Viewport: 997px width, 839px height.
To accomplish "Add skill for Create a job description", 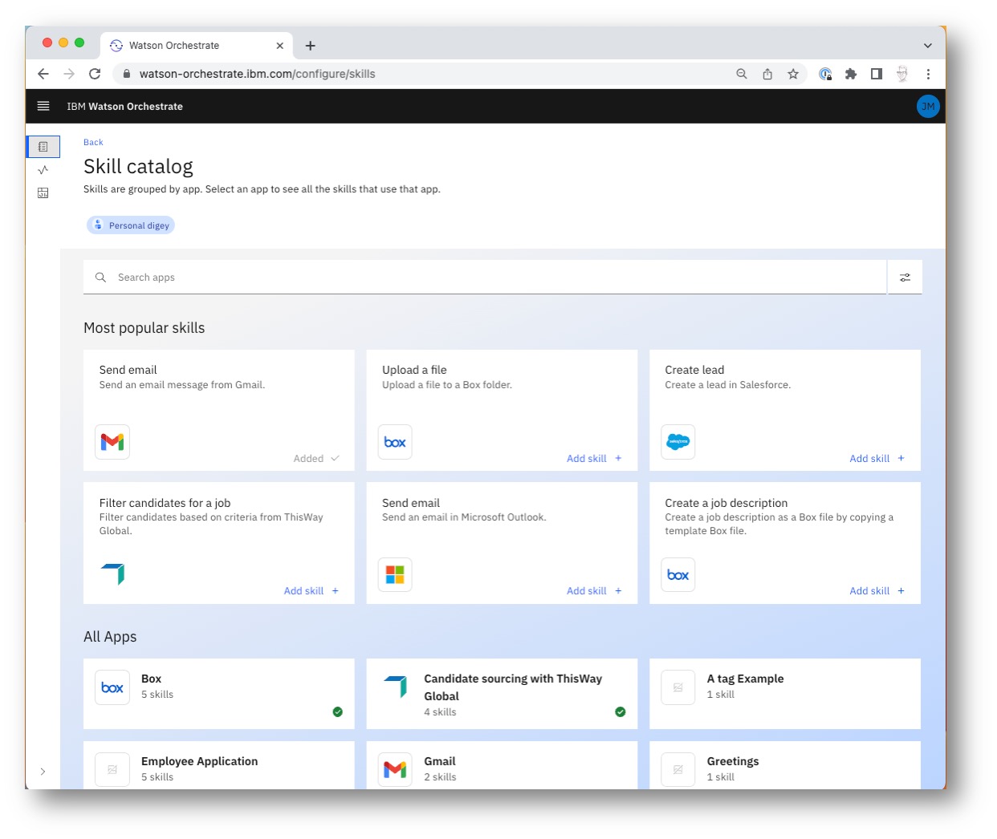I will click(877, 590).
